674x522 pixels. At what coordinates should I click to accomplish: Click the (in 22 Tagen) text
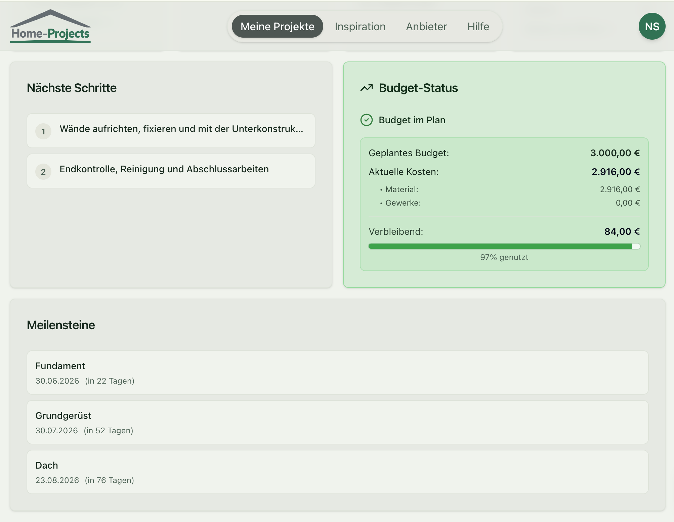[110, 381]
